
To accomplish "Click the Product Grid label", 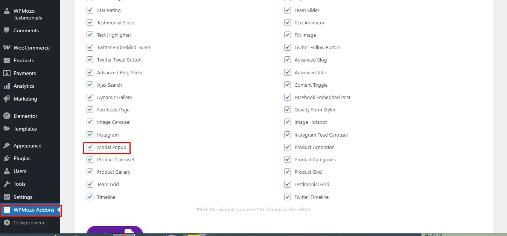I will coord(308,172).
